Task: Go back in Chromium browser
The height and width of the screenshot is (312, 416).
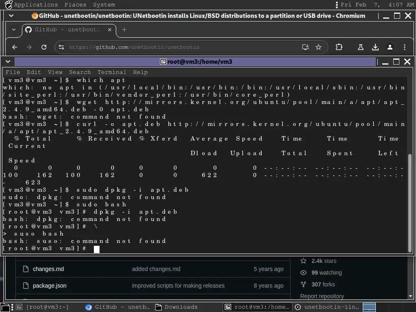Action: tap(15, 47)
